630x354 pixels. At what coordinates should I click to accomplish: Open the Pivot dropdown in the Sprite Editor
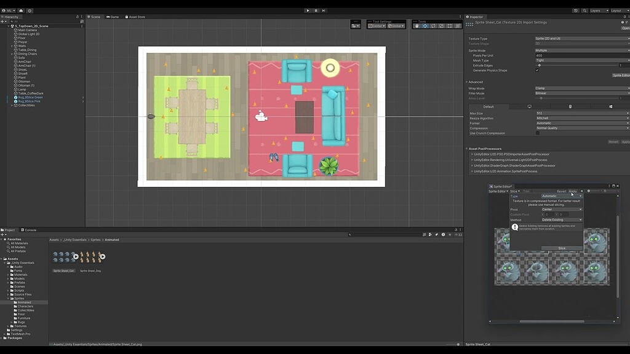point(562,210)
